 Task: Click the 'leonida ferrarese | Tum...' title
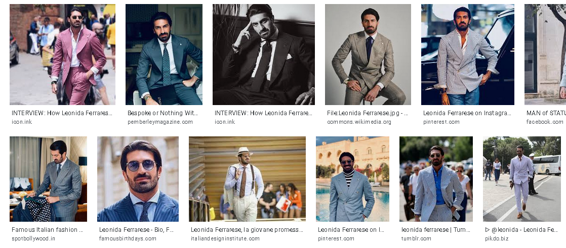436,230
